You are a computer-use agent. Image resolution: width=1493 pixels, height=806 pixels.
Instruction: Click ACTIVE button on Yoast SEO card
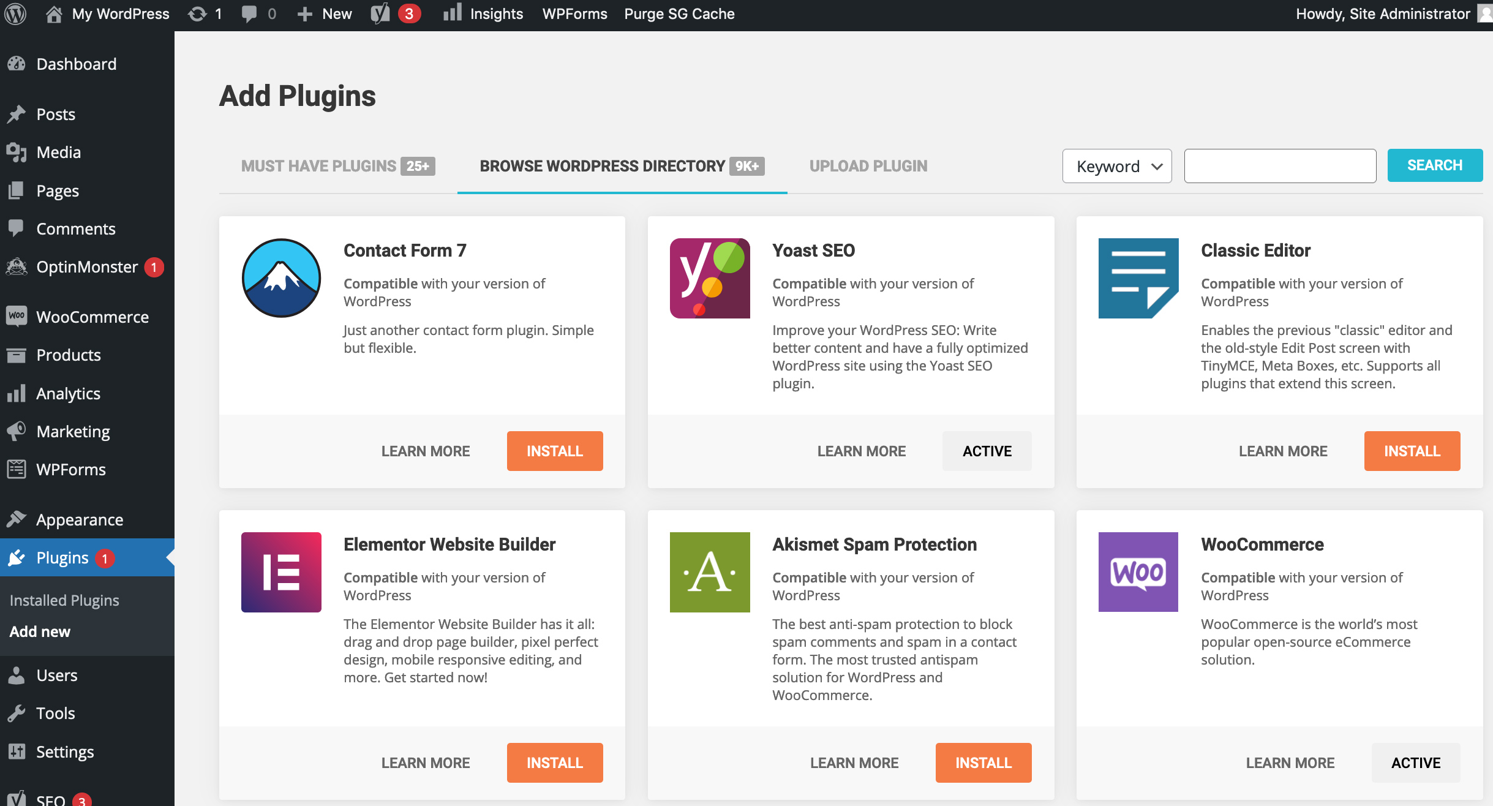(x=987, y=451)
